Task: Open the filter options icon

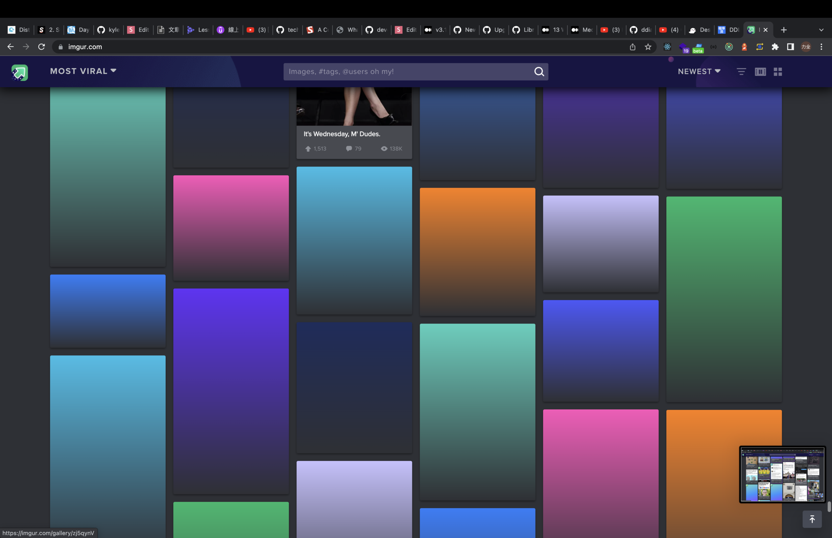Action: tap(741, 72)
